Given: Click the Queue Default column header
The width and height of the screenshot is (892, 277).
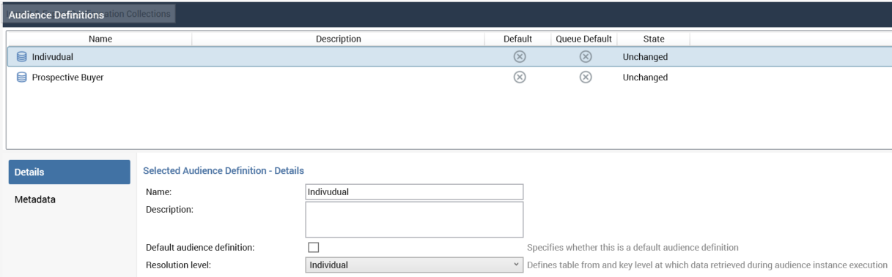Looking at the screenshot, I should coord(584,39).
